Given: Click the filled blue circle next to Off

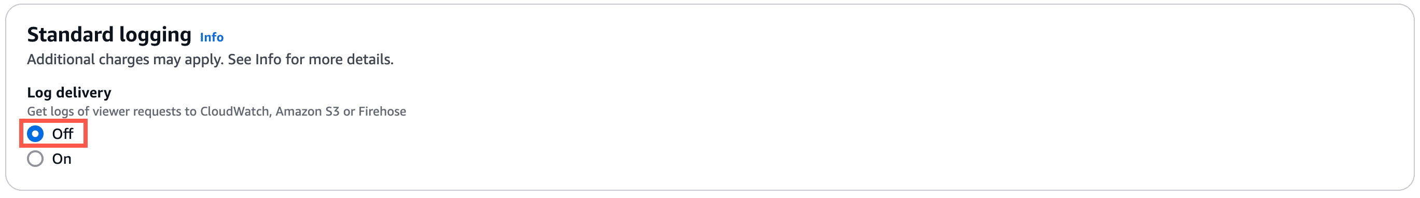Looking at the screenshot, I should click(35, 134).
